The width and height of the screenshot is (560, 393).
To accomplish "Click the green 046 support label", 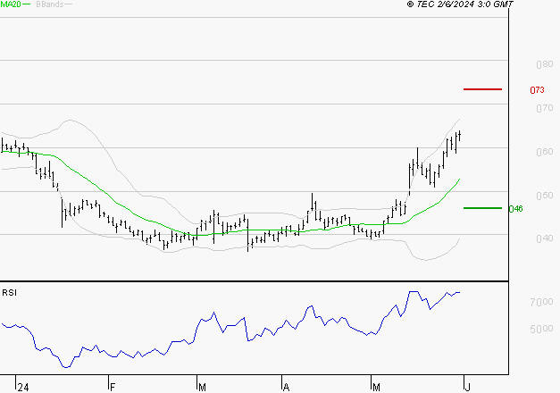I will [x=515, y=209].
